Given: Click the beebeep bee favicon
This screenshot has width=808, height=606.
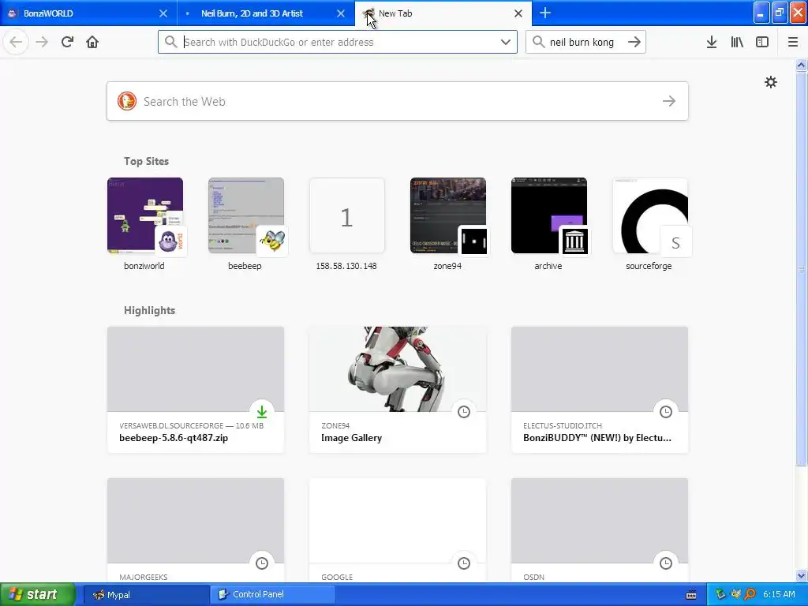Looking at the screenshot, I should coord(271,241).
